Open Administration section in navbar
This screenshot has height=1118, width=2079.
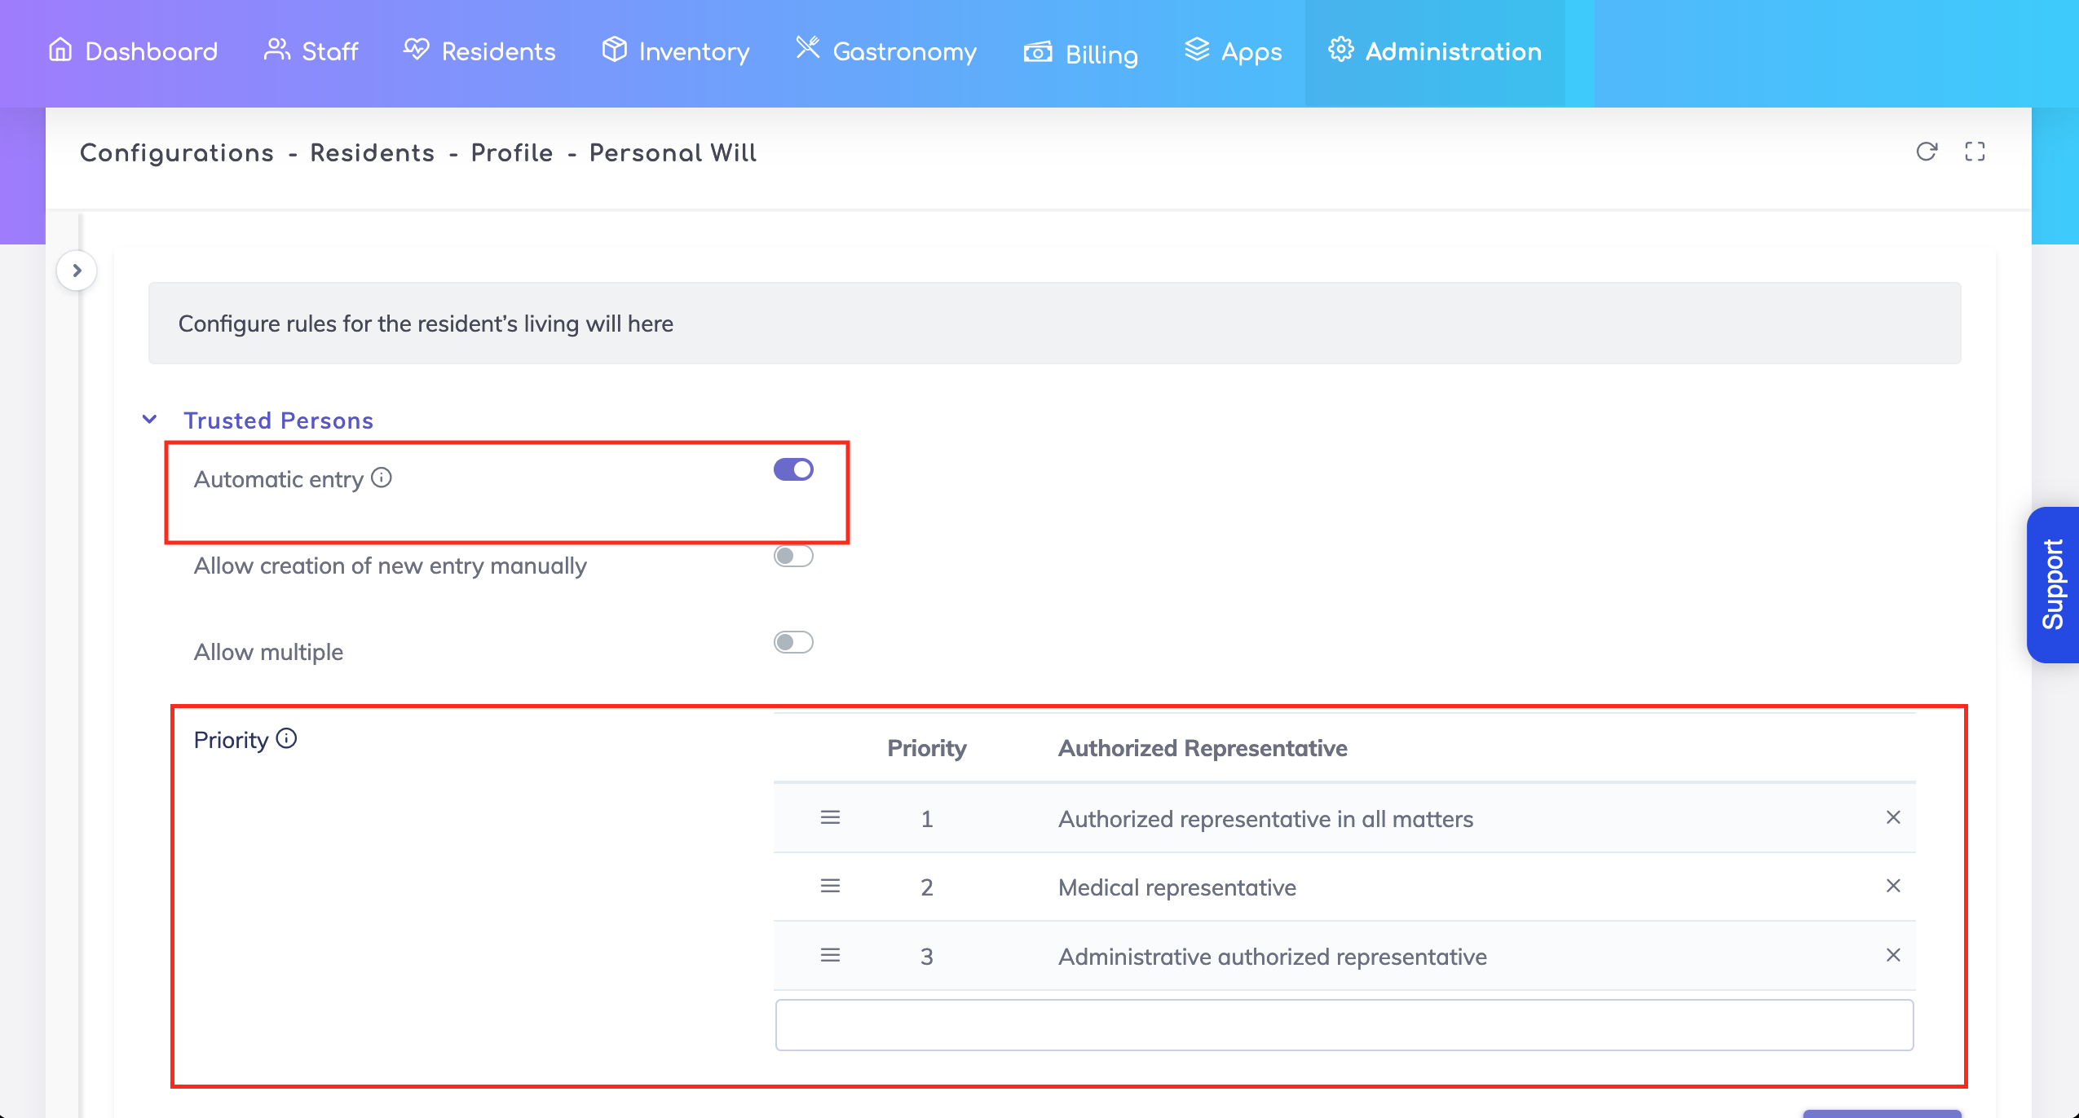(x=1435, y=51)
